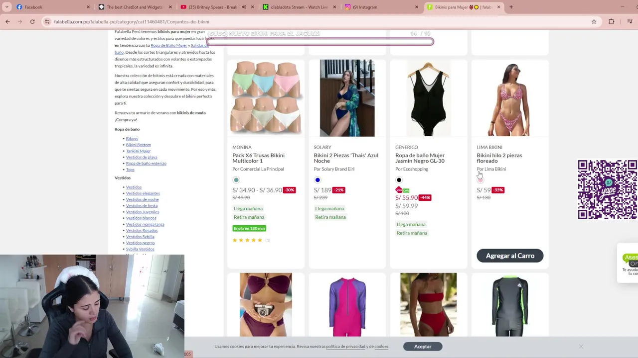
Task: Open the Vestidos de fiesta link
Action: point(142,206)
